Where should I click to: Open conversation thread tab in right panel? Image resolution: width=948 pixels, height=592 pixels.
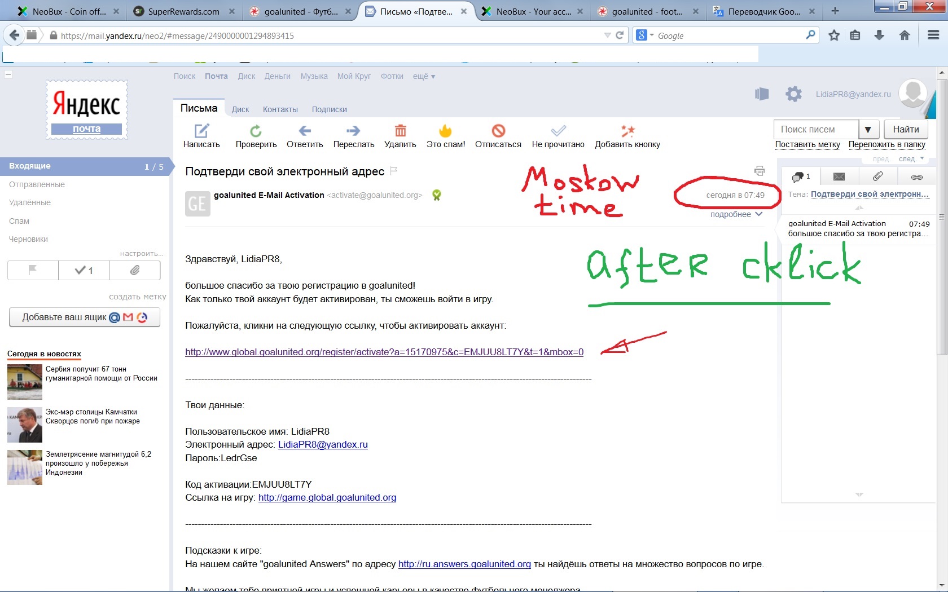pos(801,177)
